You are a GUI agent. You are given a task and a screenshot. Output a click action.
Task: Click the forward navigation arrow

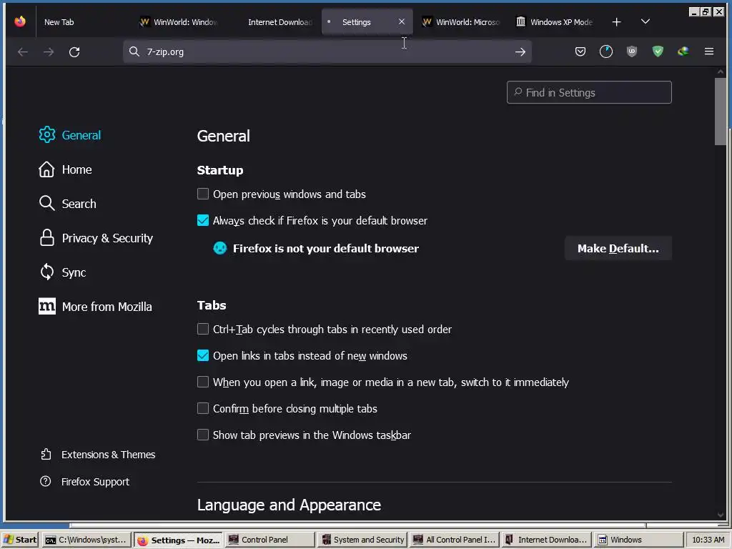[49, 51]
